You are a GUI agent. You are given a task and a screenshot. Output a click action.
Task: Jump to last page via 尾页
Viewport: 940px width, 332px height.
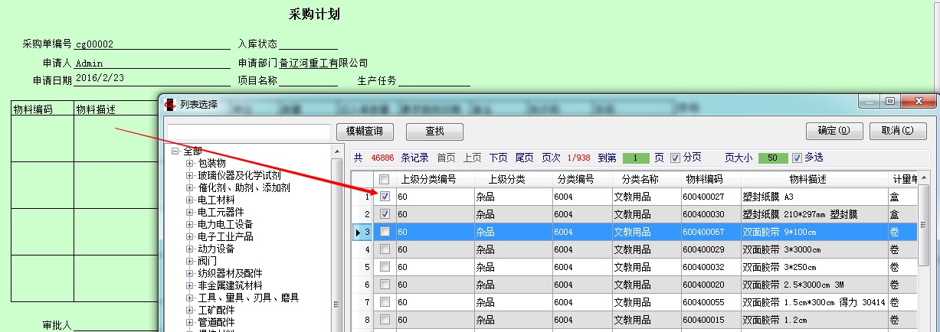point(524,158)
